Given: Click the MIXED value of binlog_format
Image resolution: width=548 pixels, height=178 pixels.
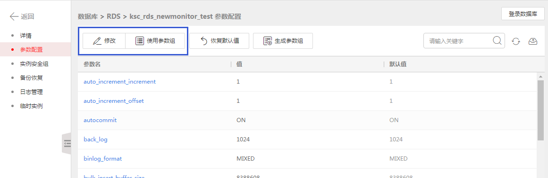Looking at the screenshot, I should pyautogui.click(x=246, y=159).
